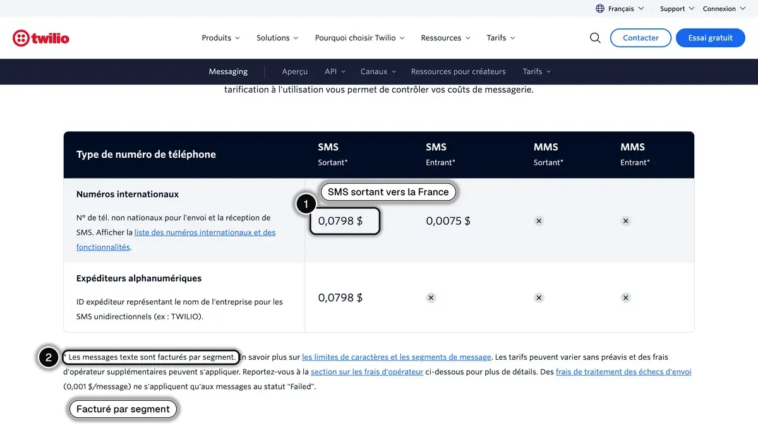Click Type de numéro de téléphone header

[146, 154]
